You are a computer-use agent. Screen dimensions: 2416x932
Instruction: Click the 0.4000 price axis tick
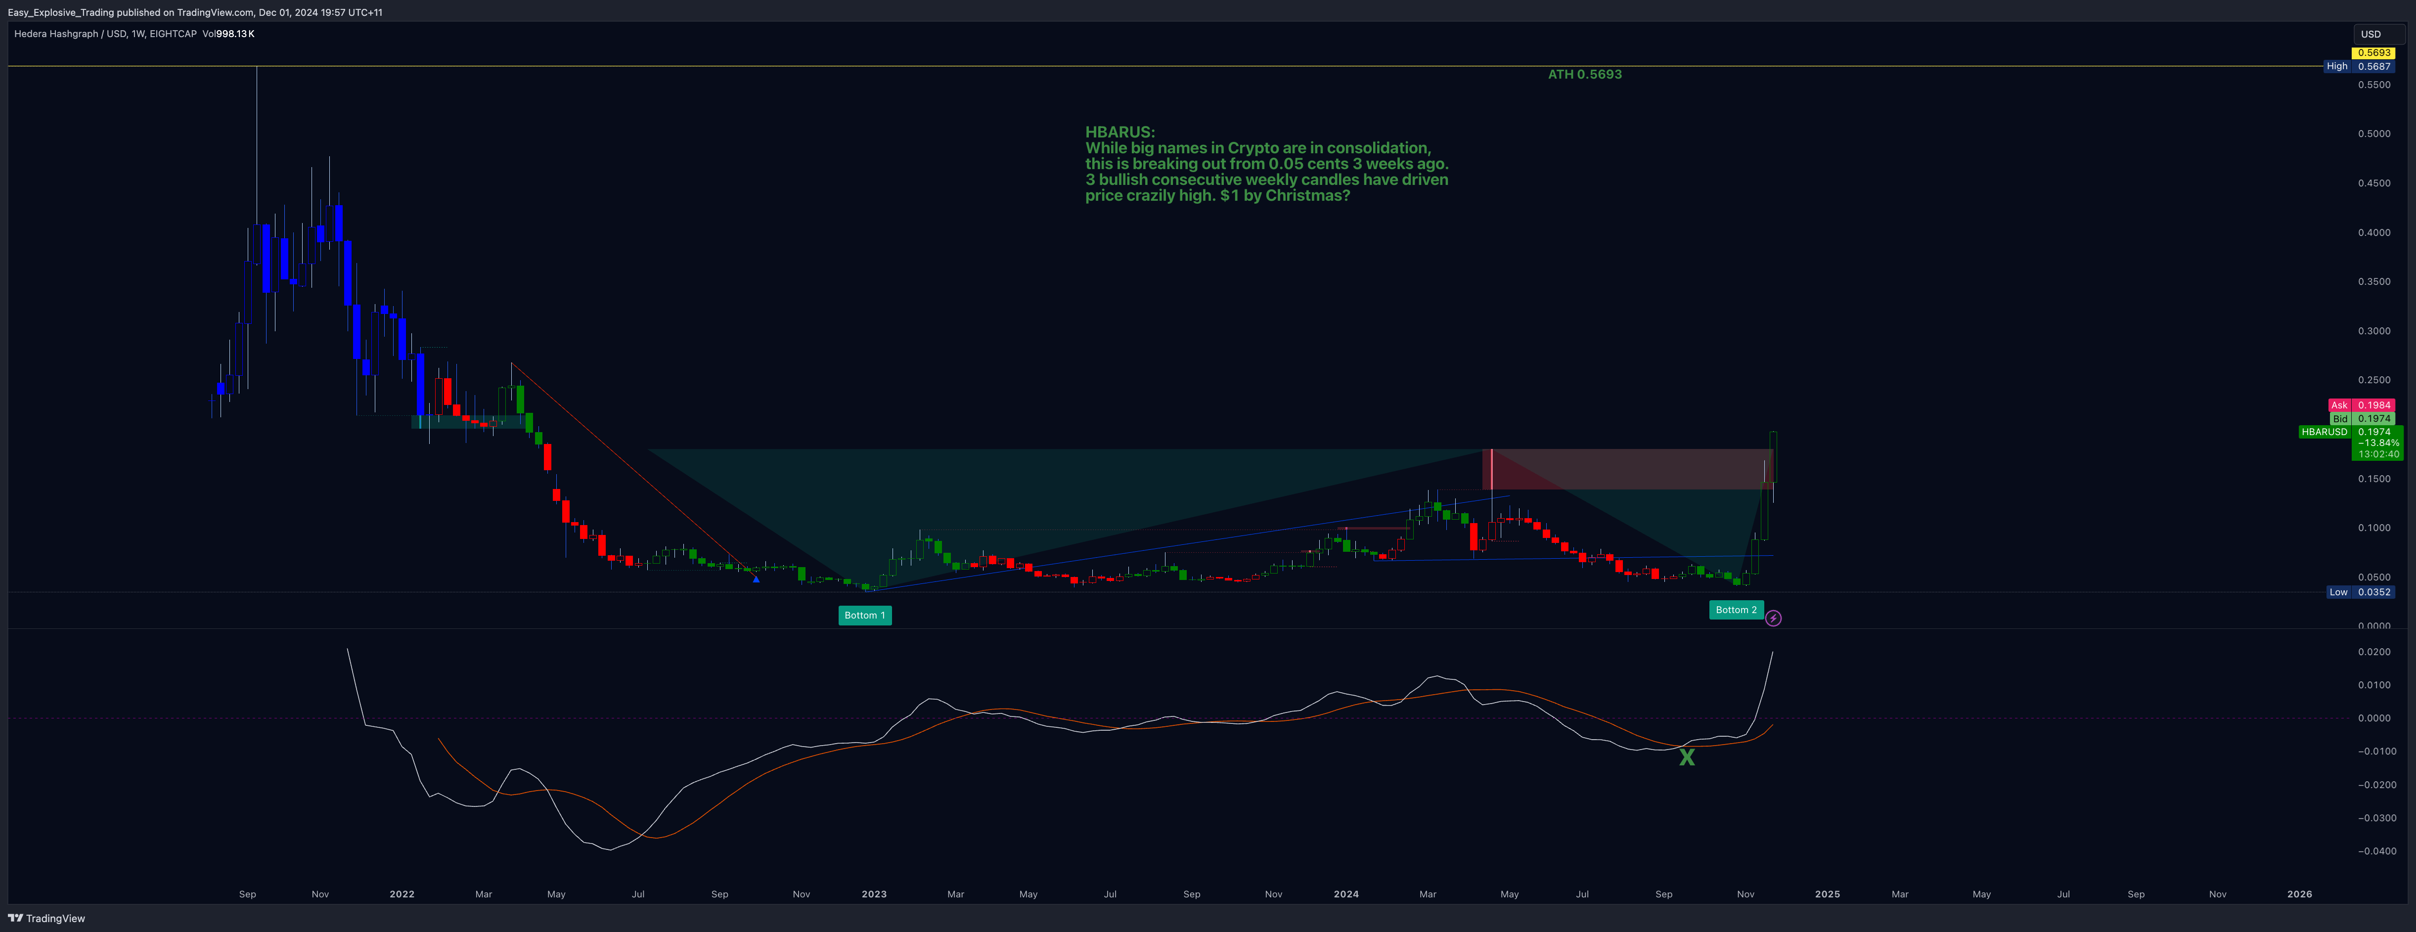[2374, 232]
